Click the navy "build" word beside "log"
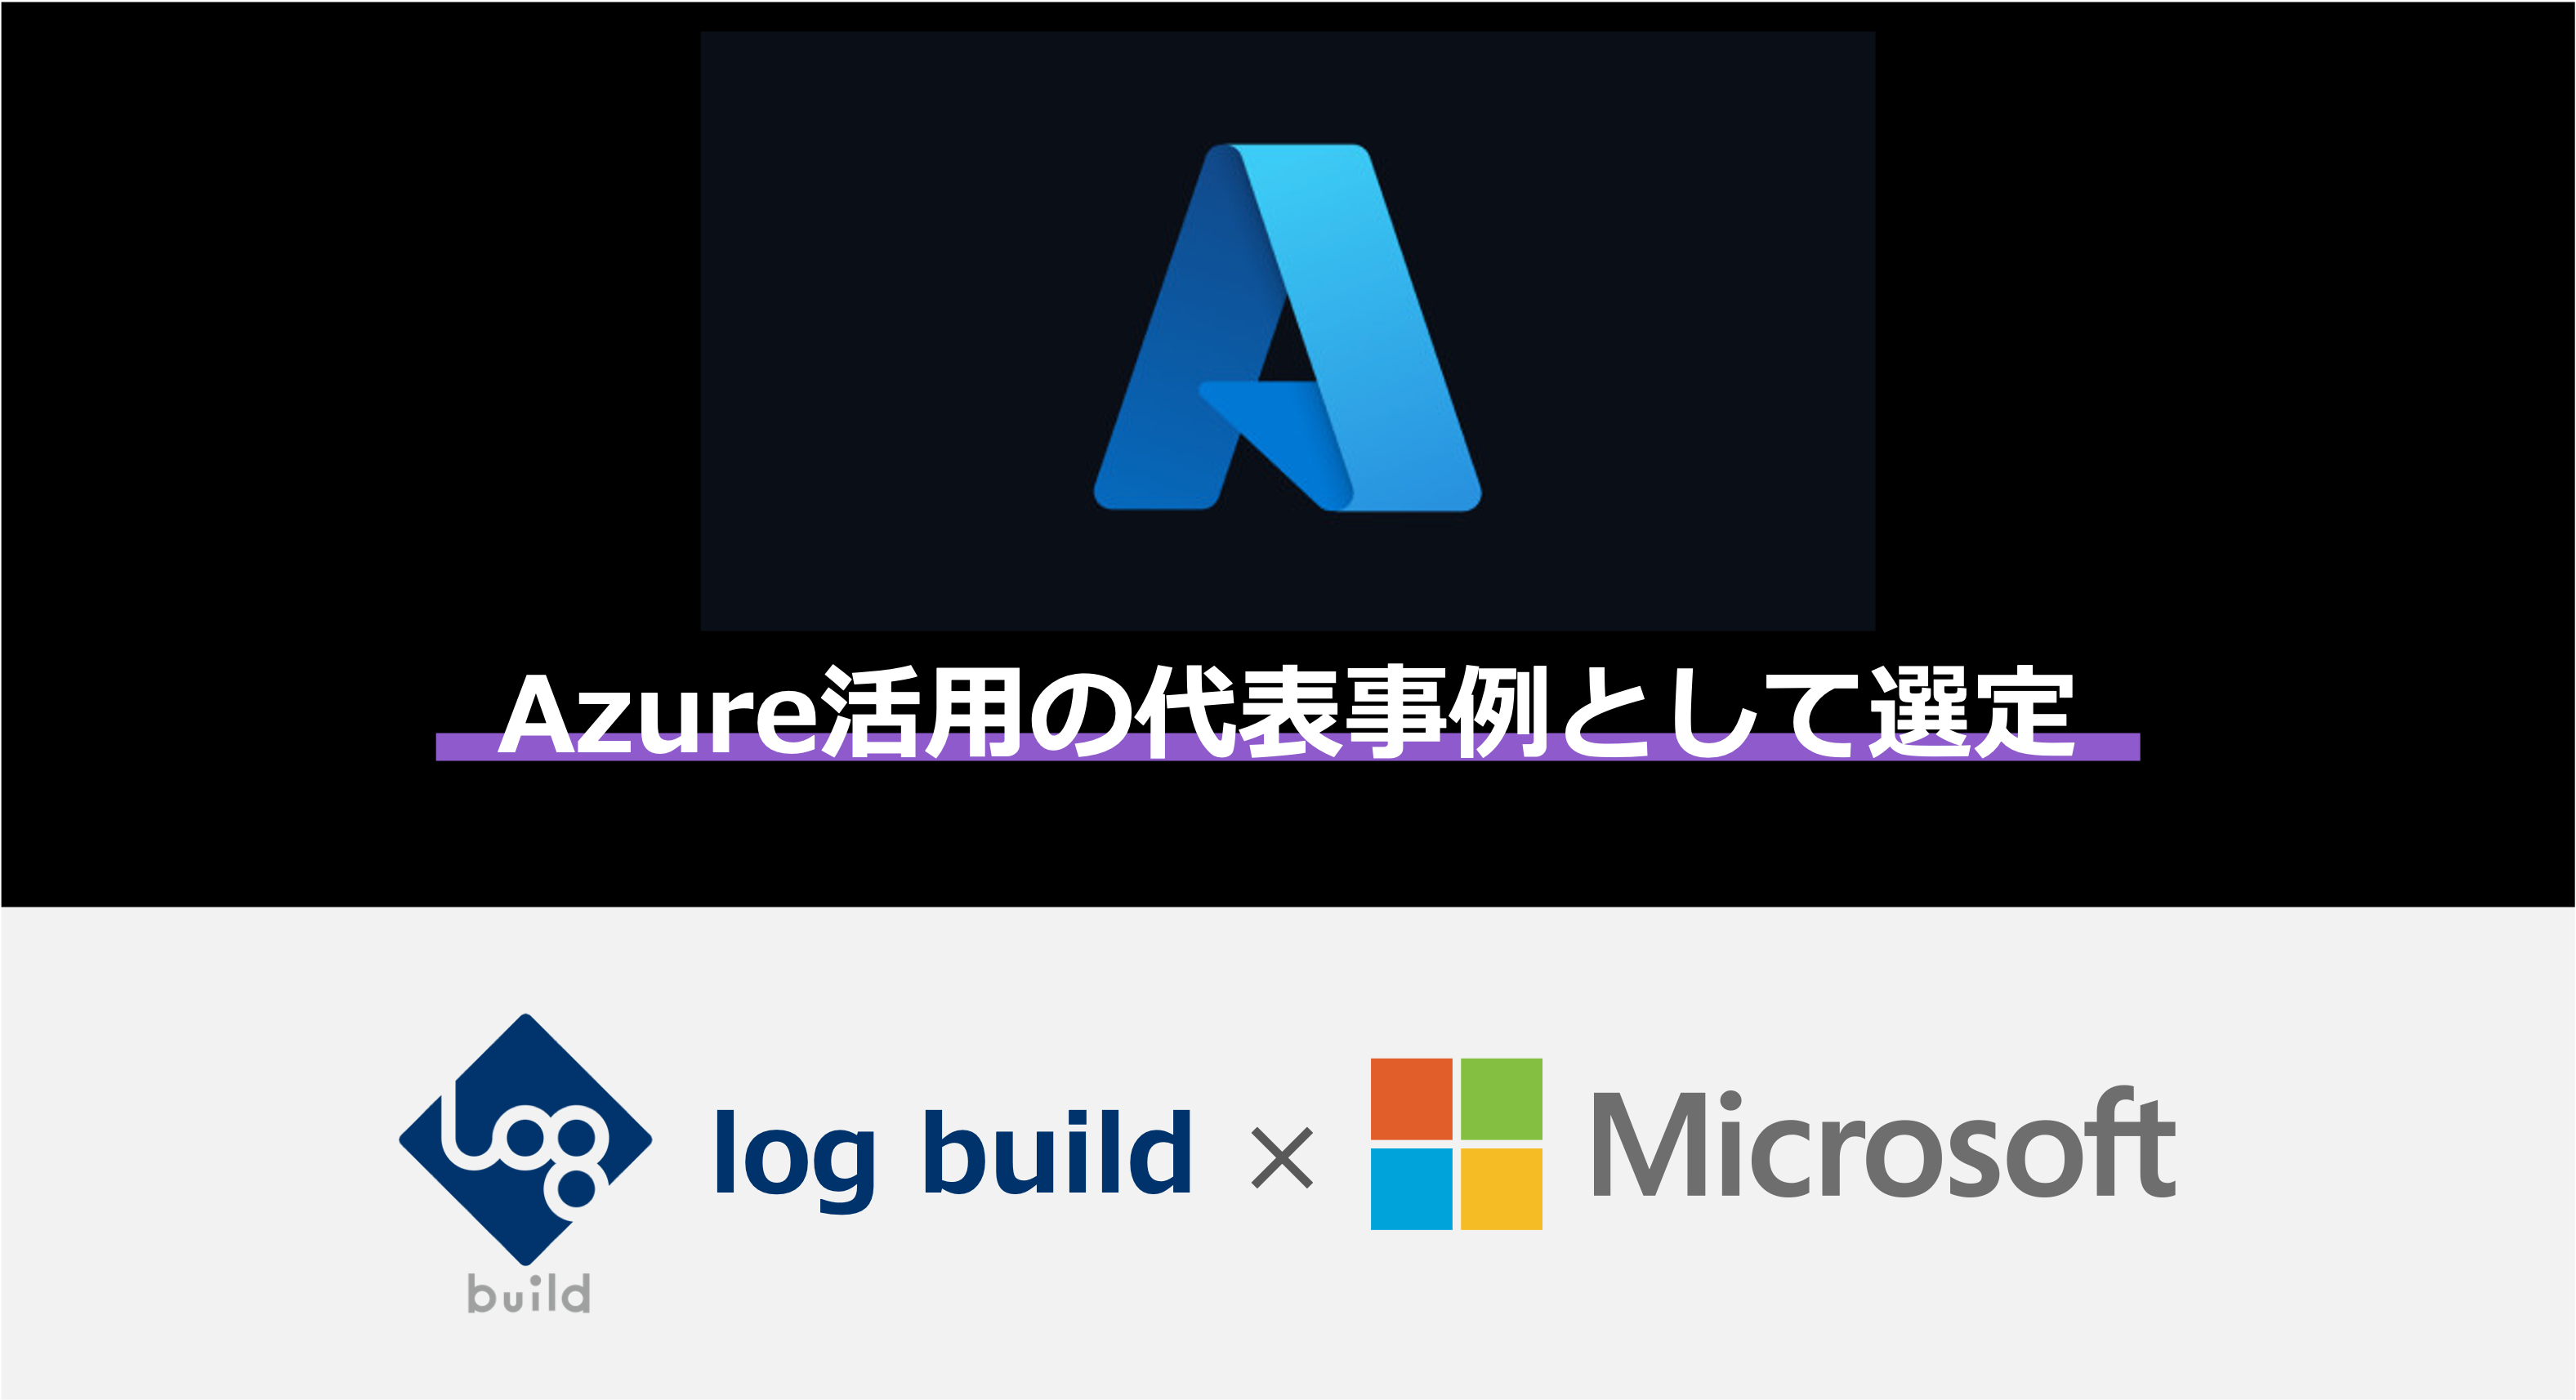The image size is (2576, 1400). point(1057,1151)
